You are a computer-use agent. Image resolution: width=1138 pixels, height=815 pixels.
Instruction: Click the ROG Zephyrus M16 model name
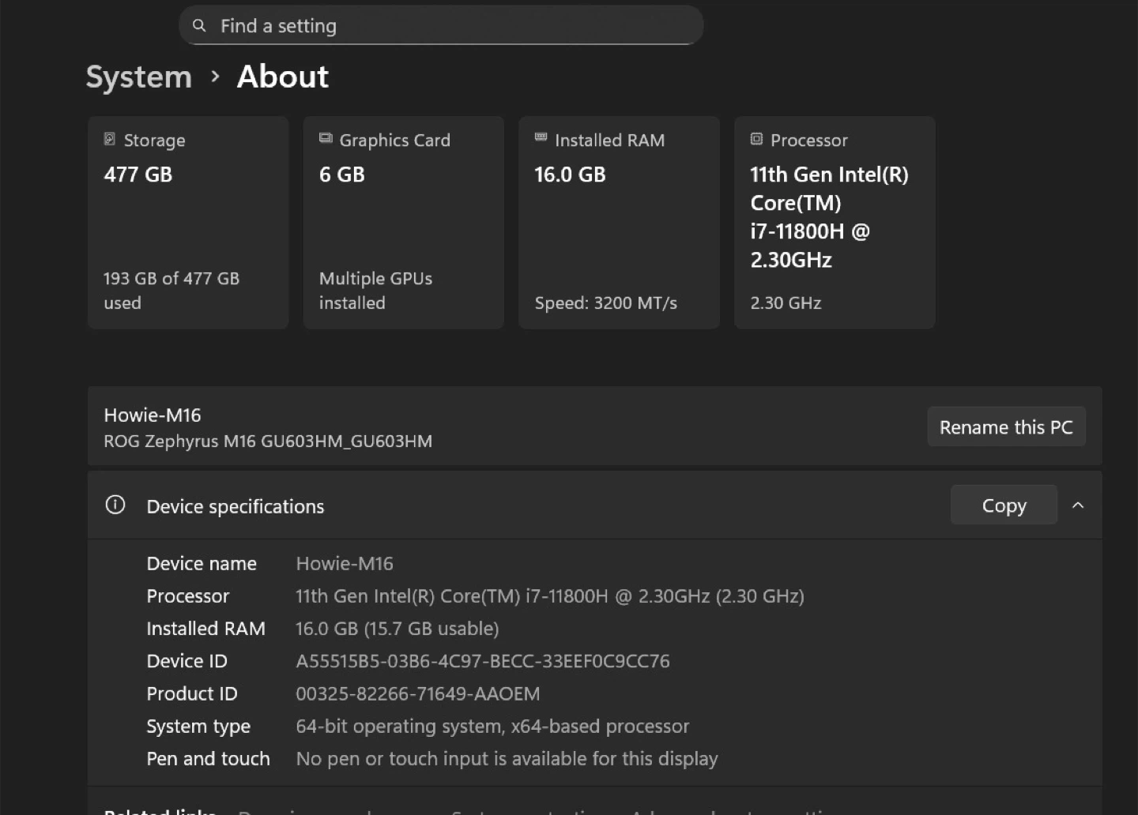click(x=268, y=441)
